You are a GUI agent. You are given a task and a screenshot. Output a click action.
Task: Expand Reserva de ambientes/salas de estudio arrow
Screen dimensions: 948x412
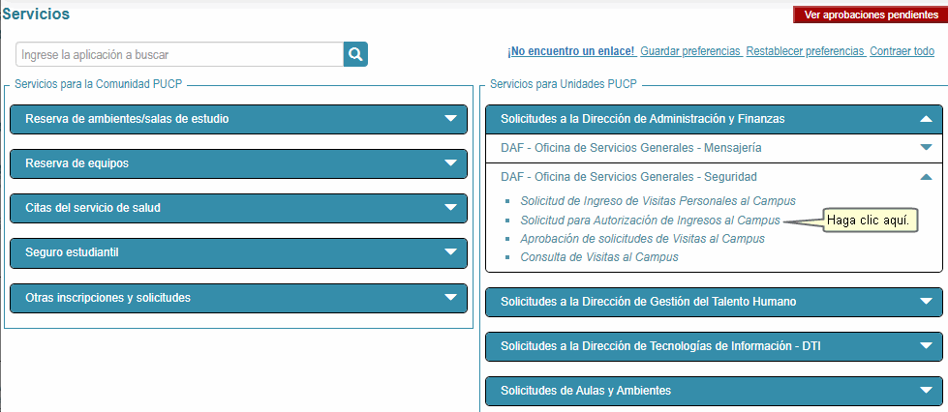[x=449, y=119]
